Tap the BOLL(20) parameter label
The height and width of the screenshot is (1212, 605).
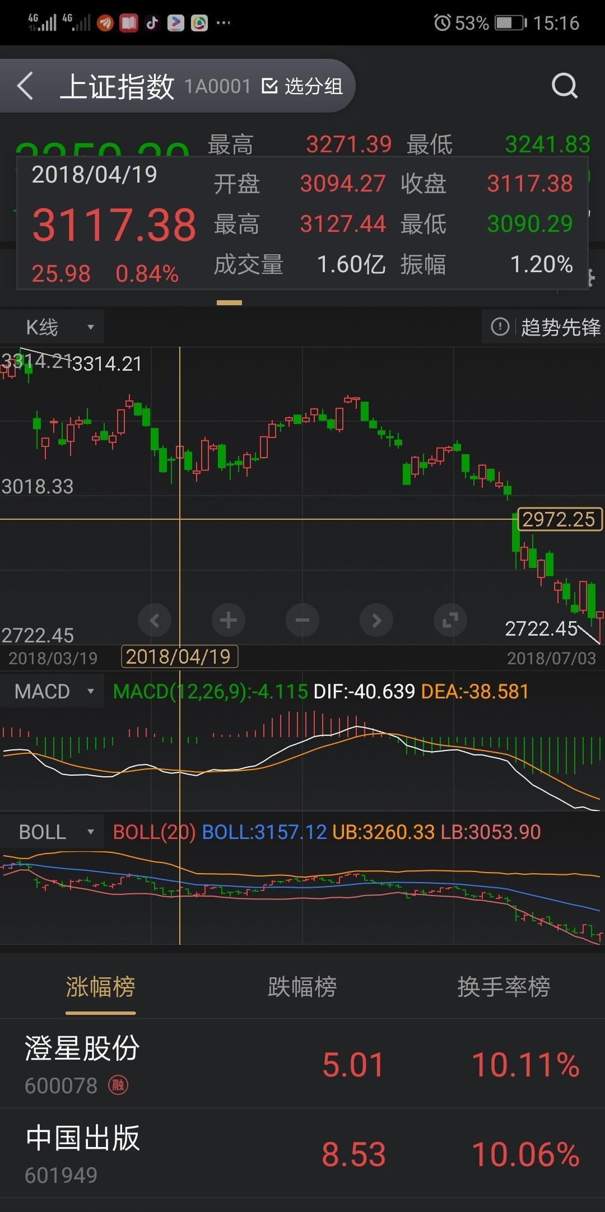(154, 832)
